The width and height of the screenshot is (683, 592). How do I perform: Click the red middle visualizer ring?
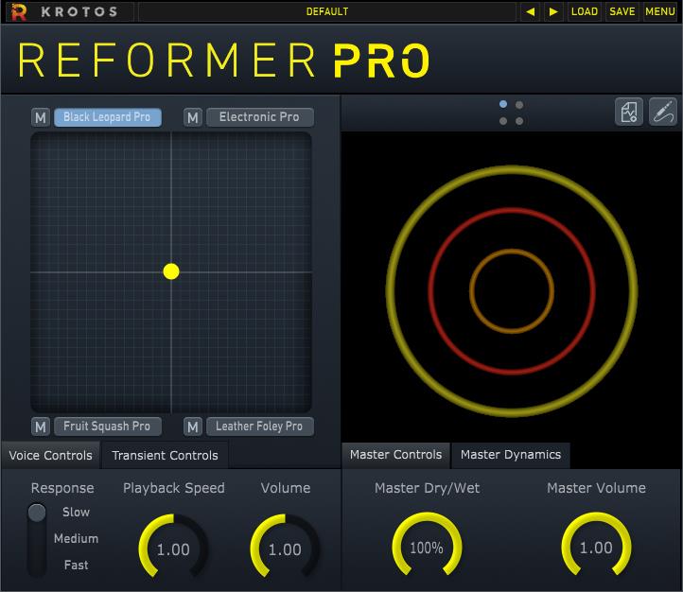tap(512, 210)
